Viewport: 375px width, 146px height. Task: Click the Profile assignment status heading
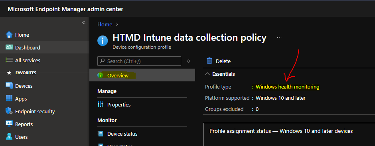tap(281, 131)
